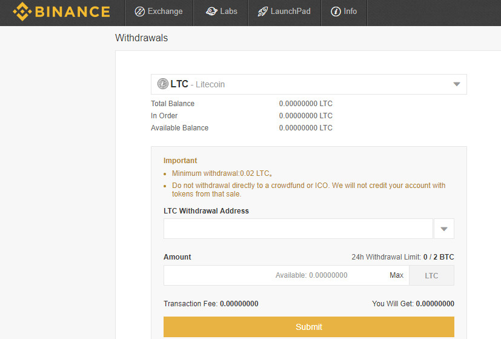
Task: Click the Labs planet icon
Action: click(x=211, y=12)
